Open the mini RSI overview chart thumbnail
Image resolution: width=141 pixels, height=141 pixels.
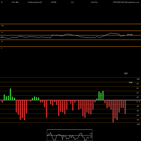pyautogui.click(x=70, y=135)
